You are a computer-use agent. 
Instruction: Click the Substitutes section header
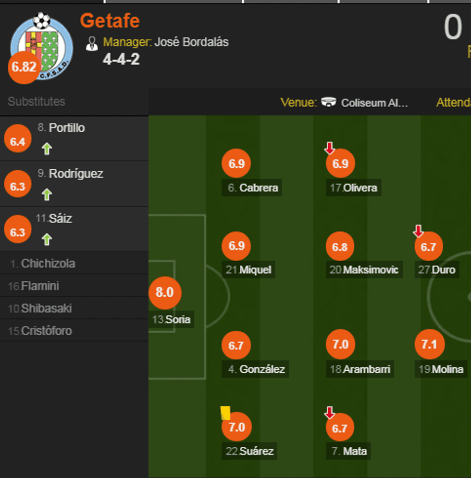(x=36, y=101)
